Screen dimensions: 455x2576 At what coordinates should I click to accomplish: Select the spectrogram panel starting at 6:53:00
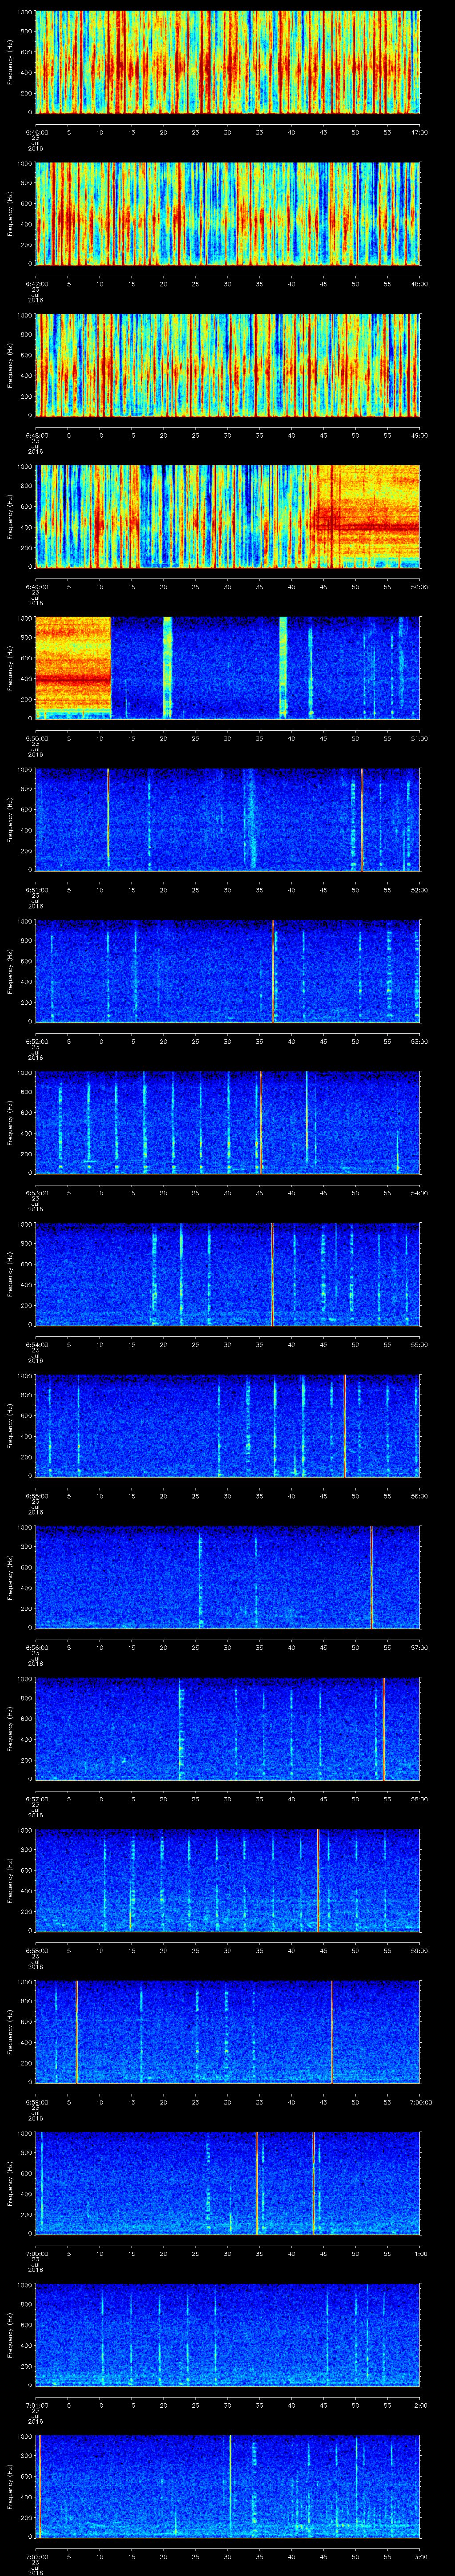pos(228,1123)
